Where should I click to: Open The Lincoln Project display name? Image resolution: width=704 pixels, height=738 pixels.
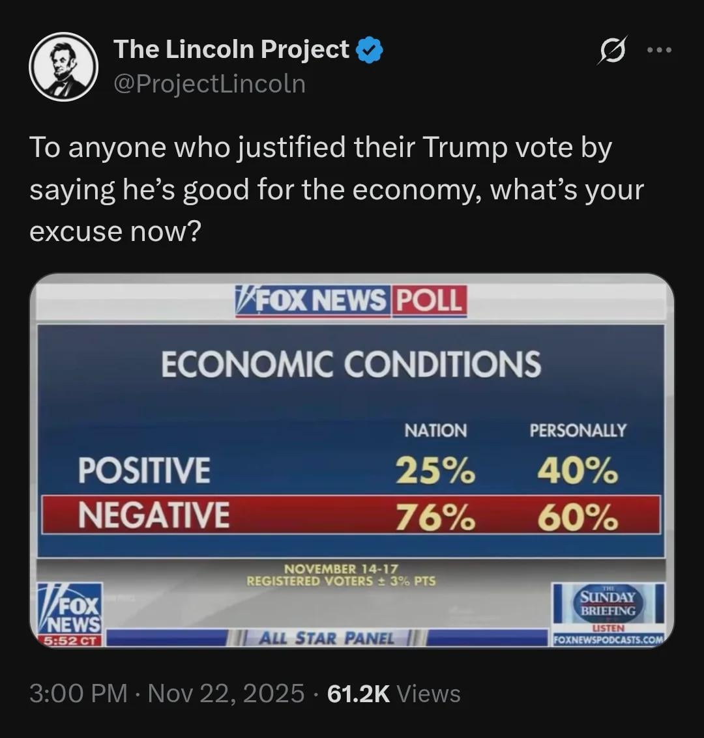(x=231, y=50)
